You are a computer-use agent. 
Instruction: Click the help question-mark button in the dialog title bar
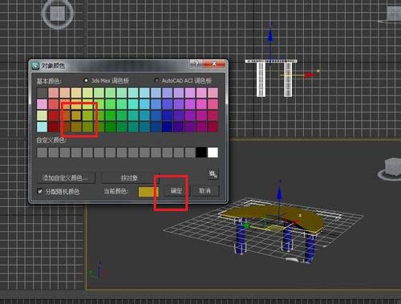point(196,63)
